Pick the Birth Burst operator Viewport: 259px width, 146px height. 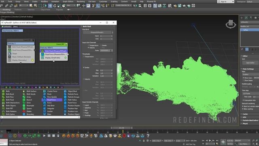(10, 94)
